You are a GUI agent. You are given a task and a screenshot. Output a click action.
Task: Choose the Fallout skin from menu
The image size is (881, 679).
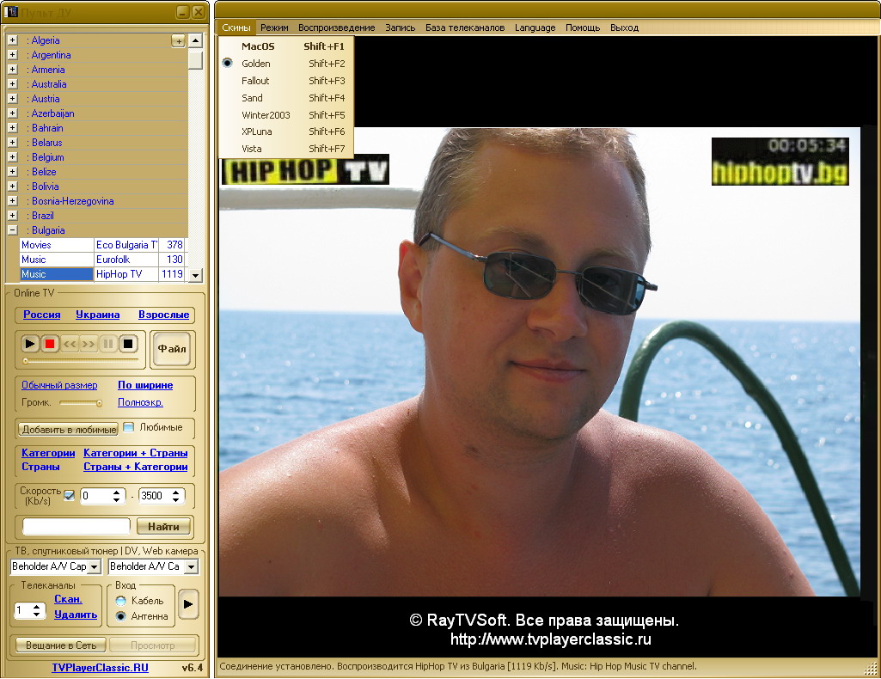(x=255, y=81)
